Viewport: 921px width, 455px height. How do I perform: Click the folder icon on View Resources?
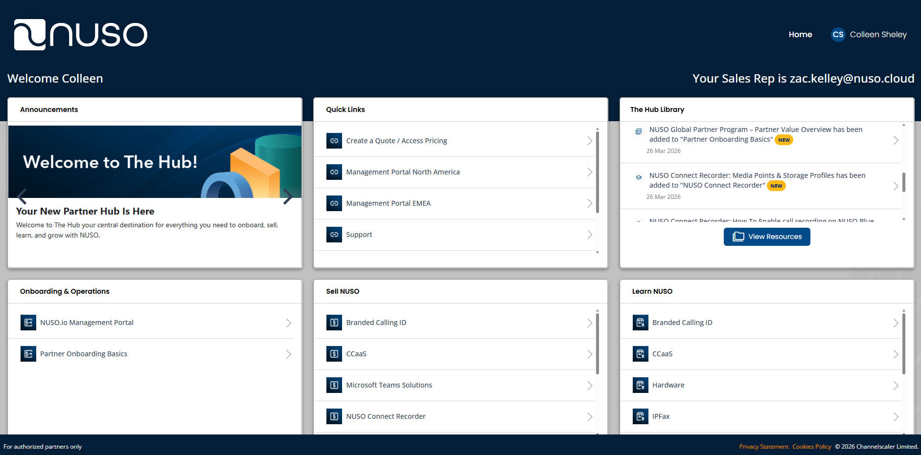pyautogui.click(x=738, y=237)
